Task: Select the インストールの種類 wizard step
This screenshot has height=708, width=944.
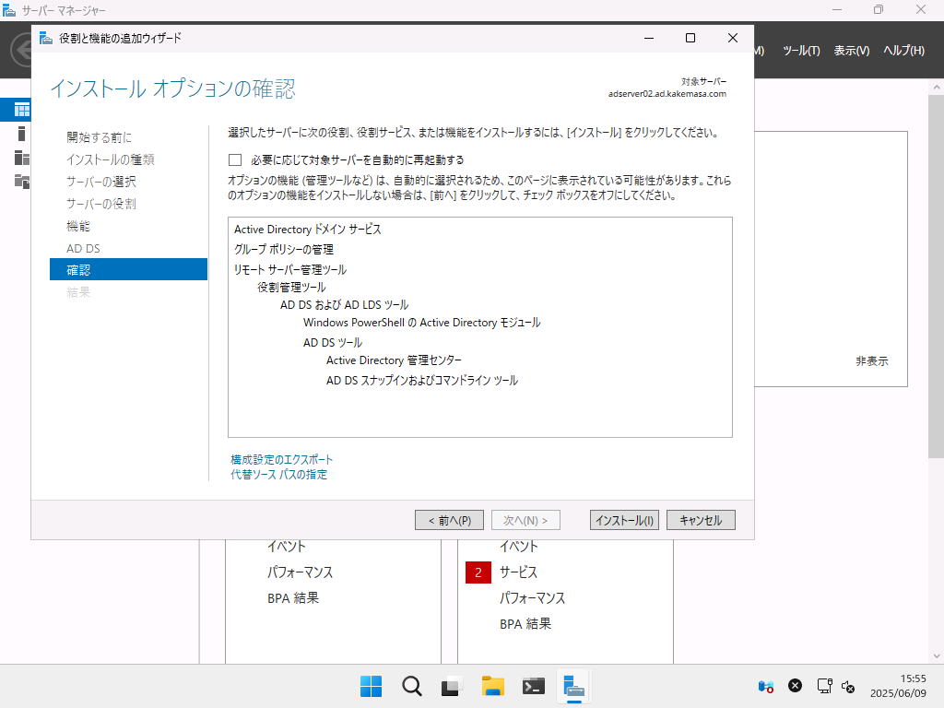Action: tap(111, 159)
